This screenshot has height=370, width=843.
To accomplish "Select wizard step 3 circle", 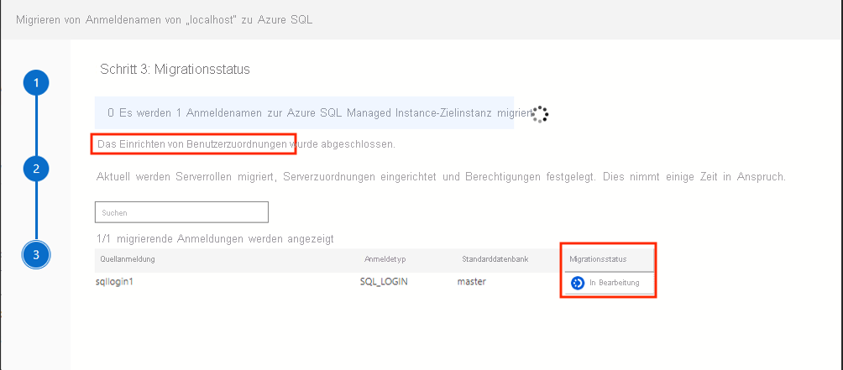I will click(36, 255).
